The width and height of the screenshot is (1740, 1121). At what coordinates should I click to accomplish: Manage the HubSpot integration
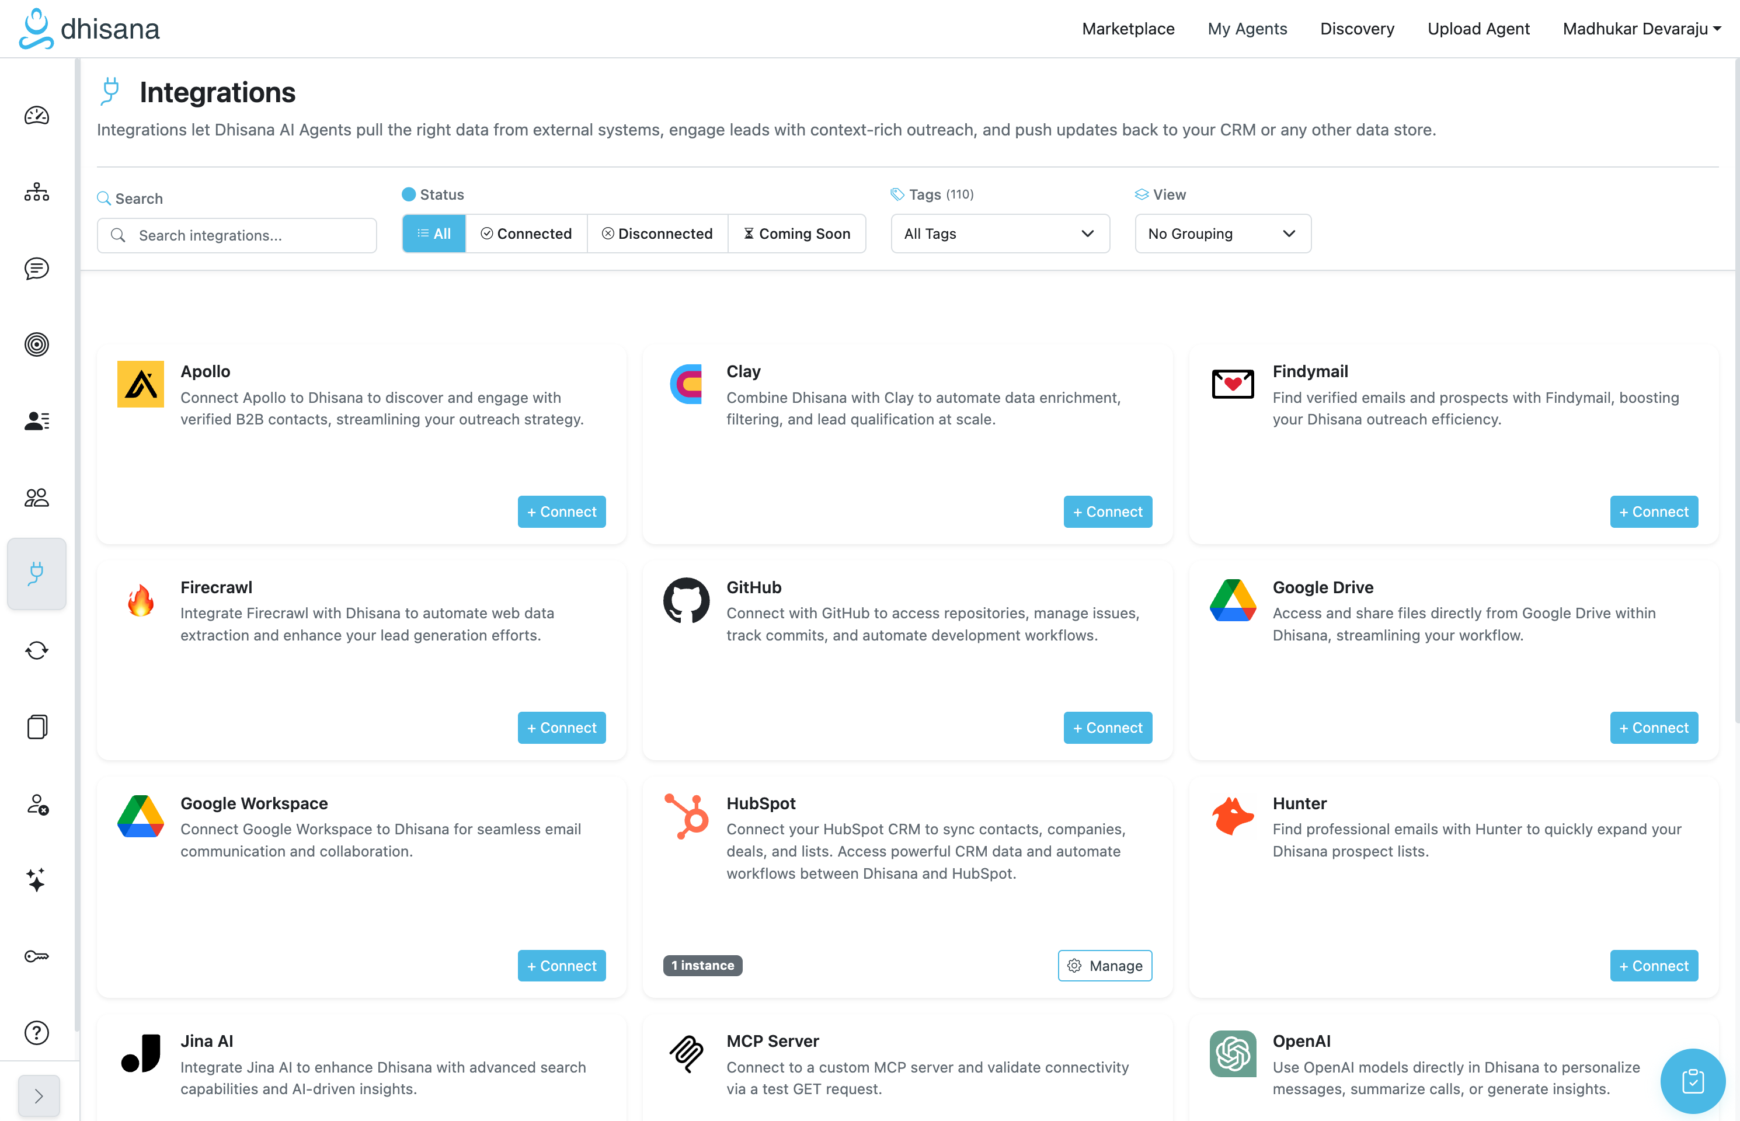(1104, 966)
